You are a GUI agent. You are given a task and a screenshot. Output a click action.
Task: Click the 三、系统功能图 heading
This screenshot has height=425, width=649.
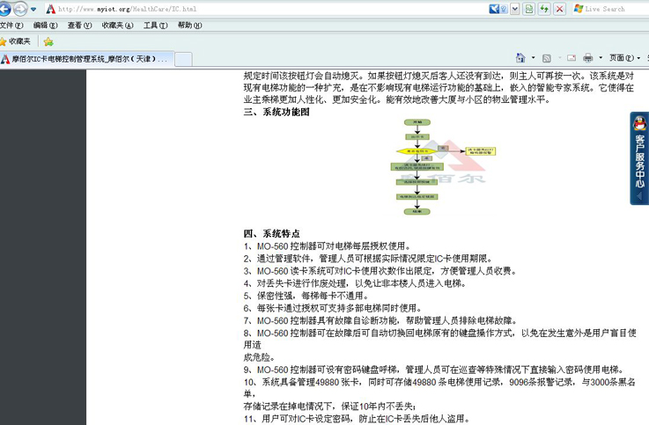(x=277, y=112)
